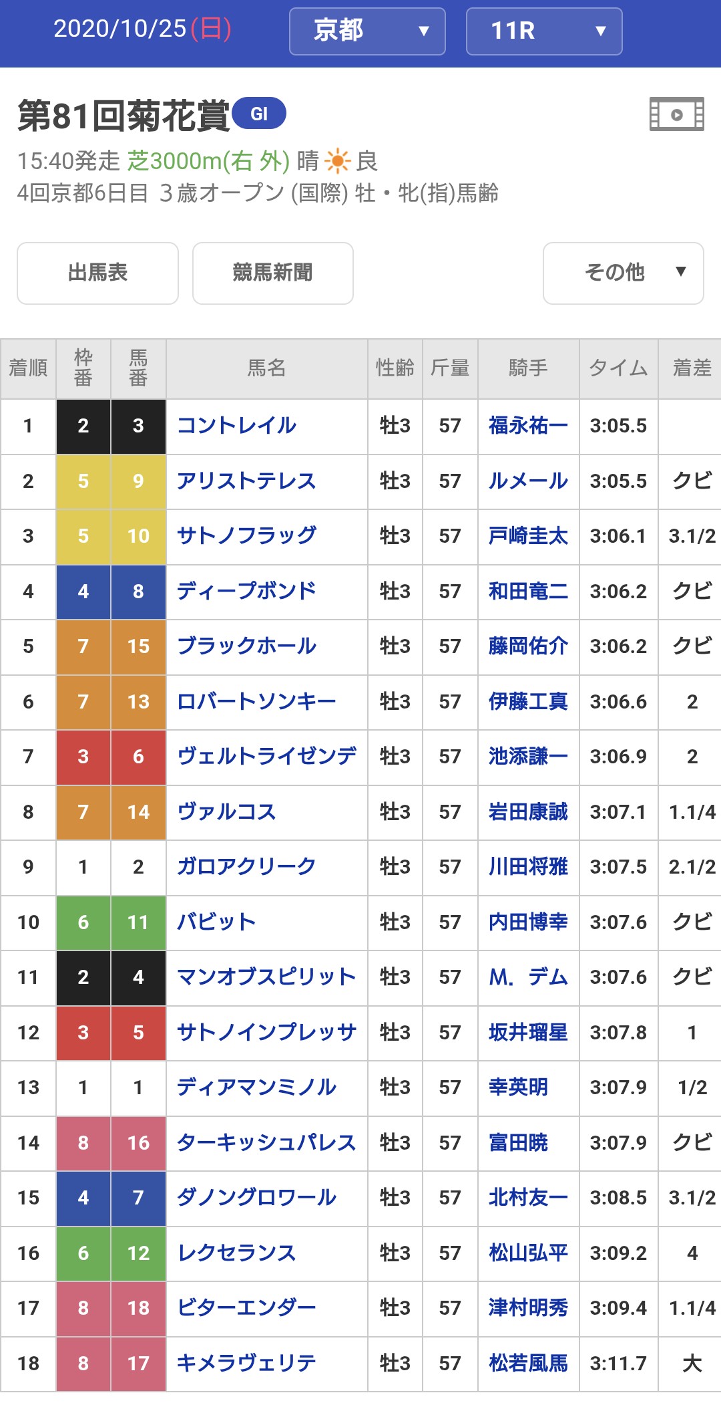The height and width of the screenshot is (1403, 721).
Task: View jockey ルメール profile
Action: click(528, 481)
